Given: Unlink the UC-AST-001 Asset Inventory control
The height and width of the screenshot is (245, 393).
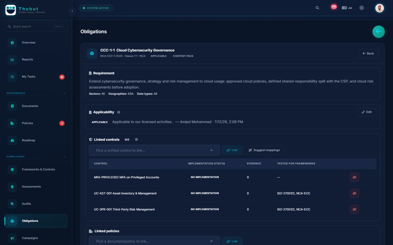Looking at the screenshot, I should coord(354,193).
